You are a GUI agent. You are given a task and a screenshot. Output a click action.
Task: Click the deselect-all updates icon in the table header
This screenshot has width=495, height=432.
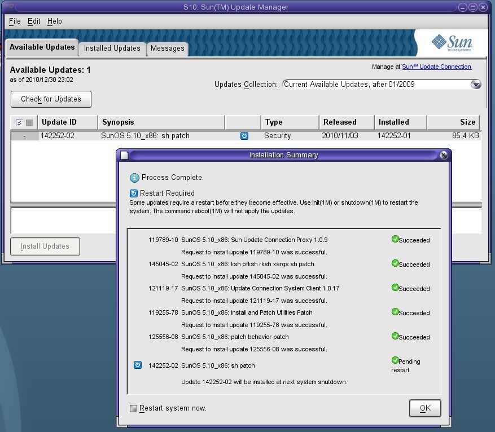click(29, 122)
